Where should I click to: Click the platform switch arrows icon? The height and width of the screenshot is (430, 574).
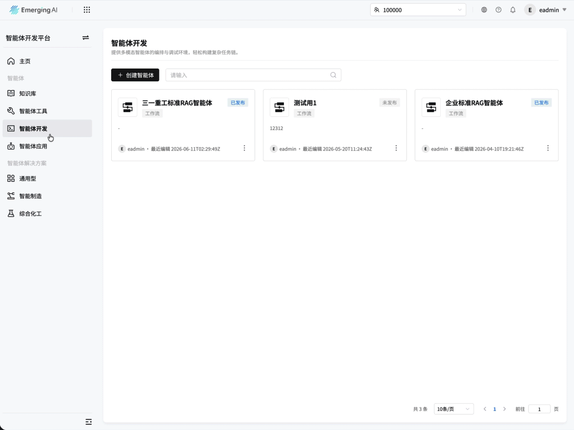pyautogui.click(x=85, y=38)
